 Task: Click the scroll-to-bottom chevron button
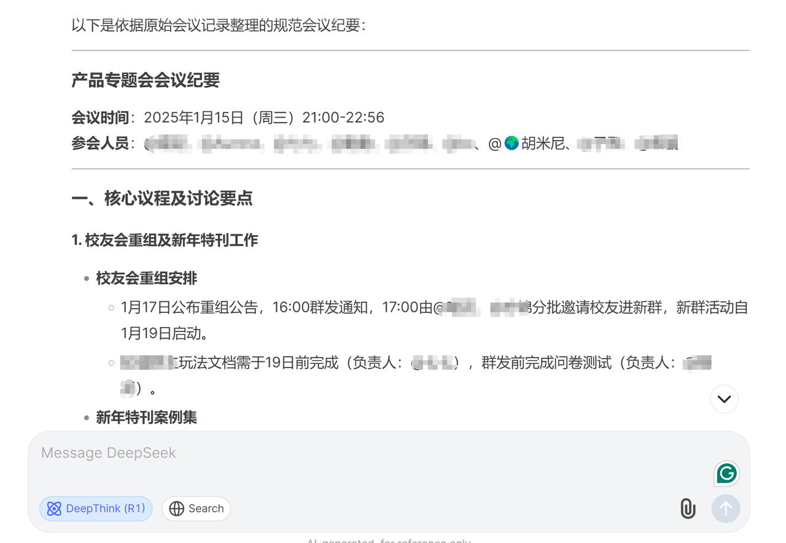coord(724,399)
